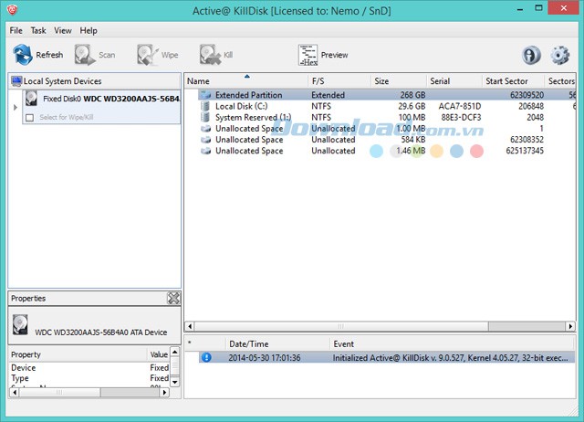Click the Scan toolbar icon
This screenshot has width=584, height=422.
[x=86, y=55]
